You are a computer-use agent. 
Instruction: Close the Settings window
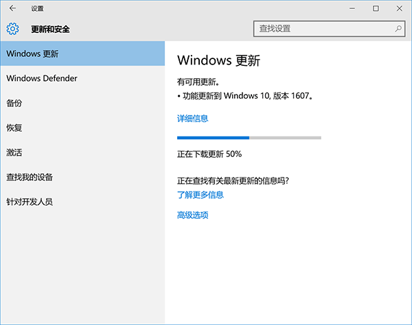400,8
